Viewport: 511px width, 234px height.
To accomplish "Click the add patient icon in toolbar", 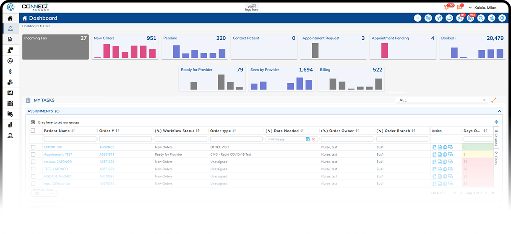I will 491,18.
